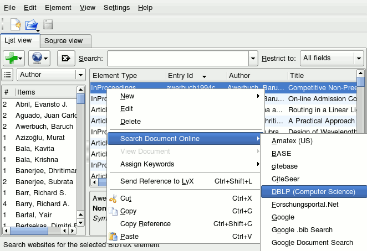Select Barry, Richard A. in author list
367x251 pixels.
(x=39, y=204)
